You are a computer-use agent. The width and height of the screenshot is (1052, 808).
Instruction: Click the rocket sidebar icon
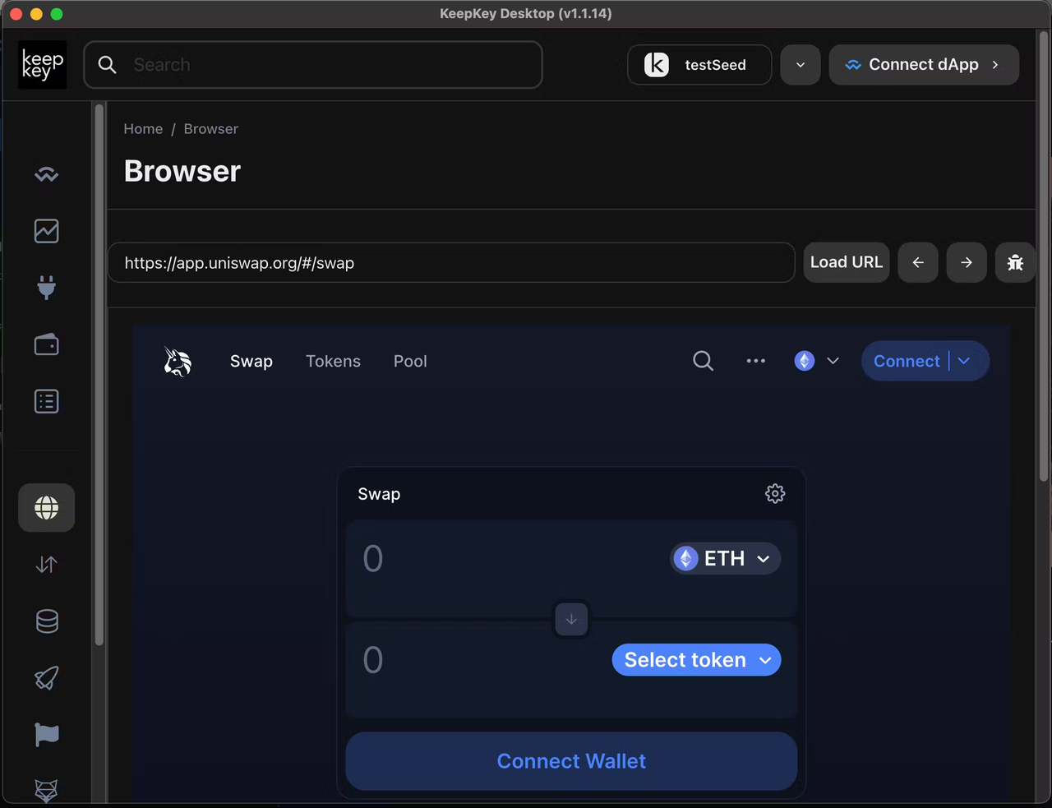click(47, 678)
